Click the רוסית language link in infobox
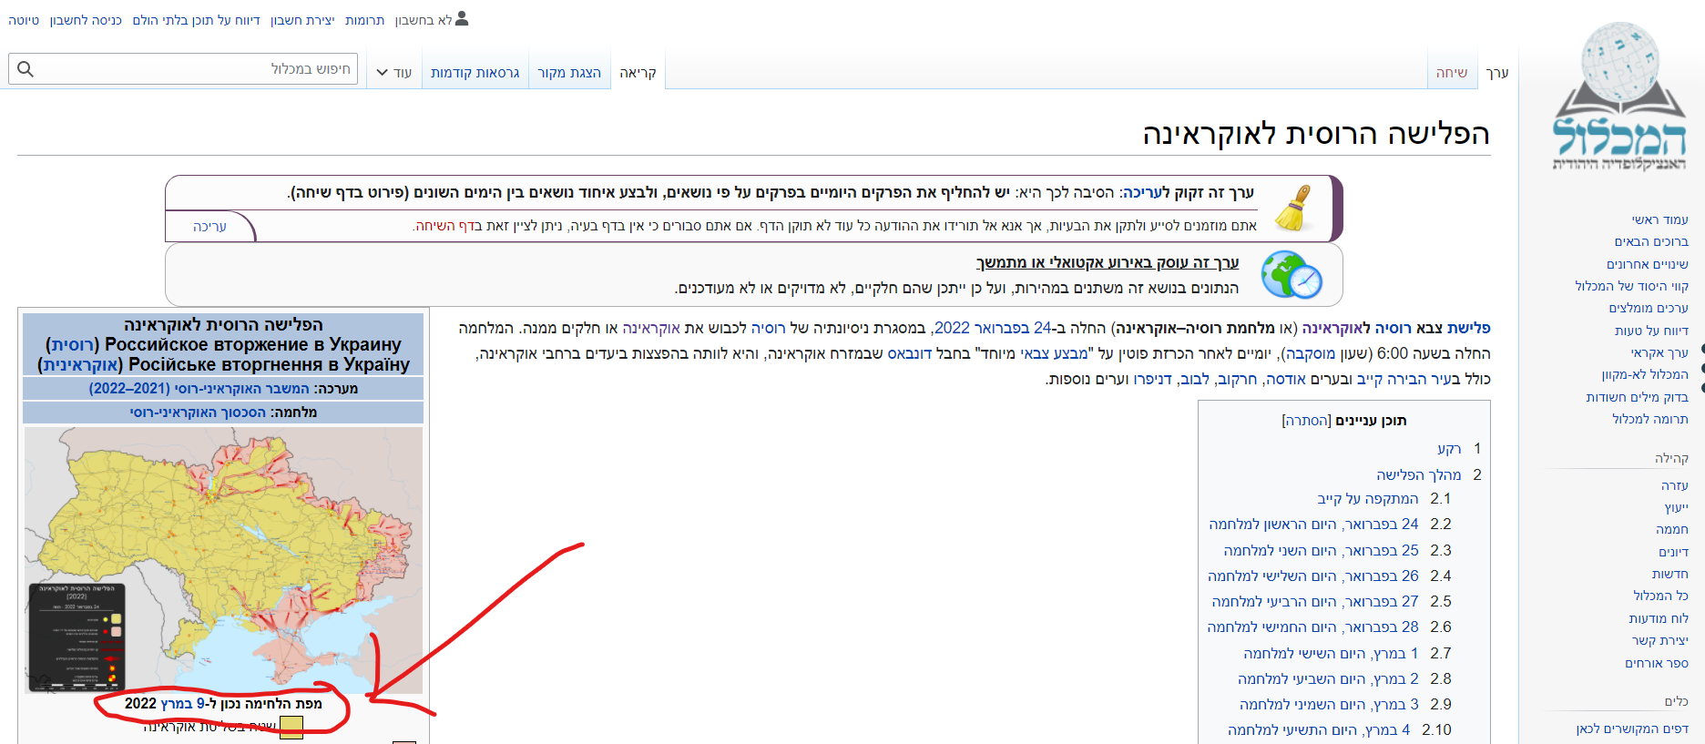The height and width of the screenshot is (744, 1705). pyautogui.click(x=72, y=344)
